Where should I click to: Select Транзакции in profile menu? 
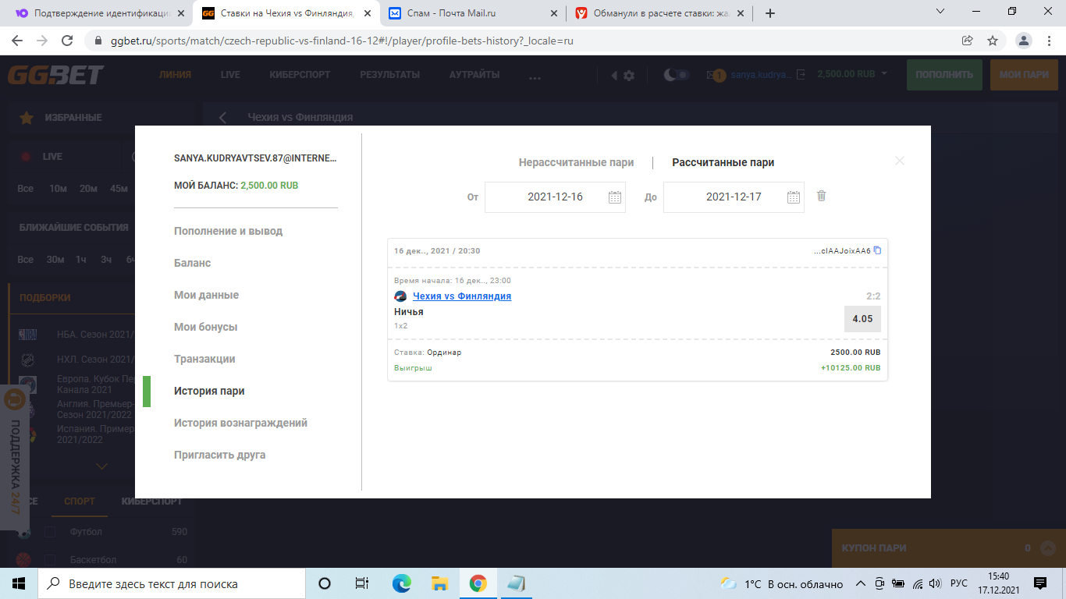click(x=204, y=359)
